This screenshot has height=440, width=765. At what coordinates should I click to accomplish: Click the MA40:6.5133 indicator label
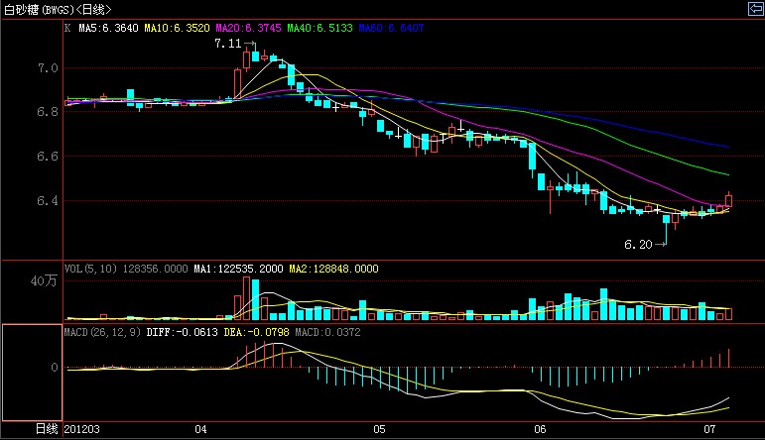(319, 29)
